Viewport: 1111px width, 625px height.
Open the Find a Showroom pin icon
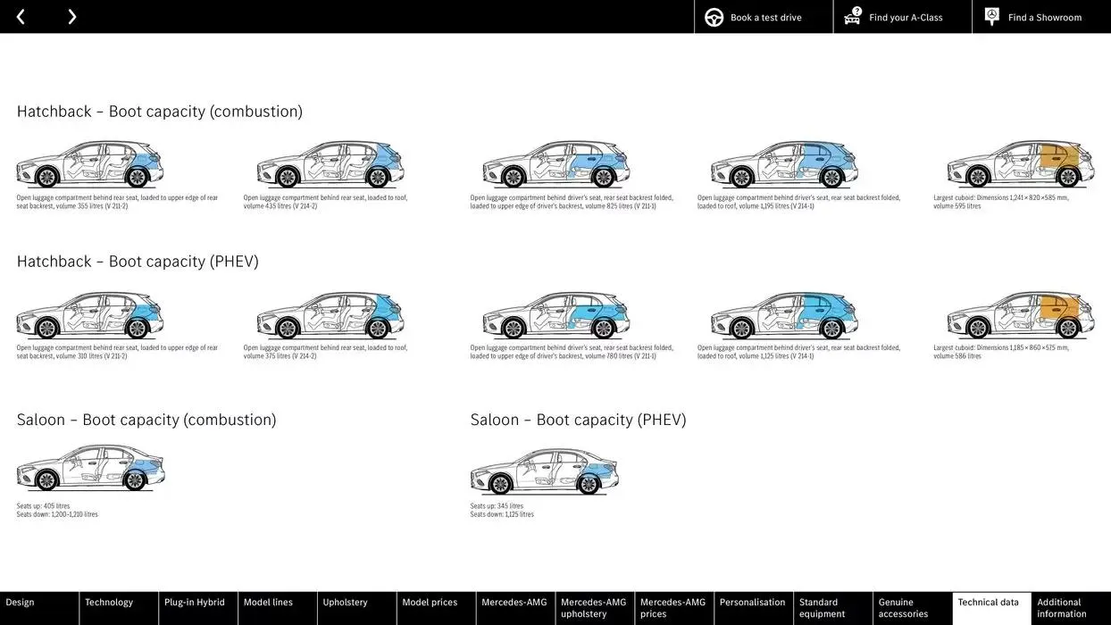pyautogui.click(x=991, y=15)
